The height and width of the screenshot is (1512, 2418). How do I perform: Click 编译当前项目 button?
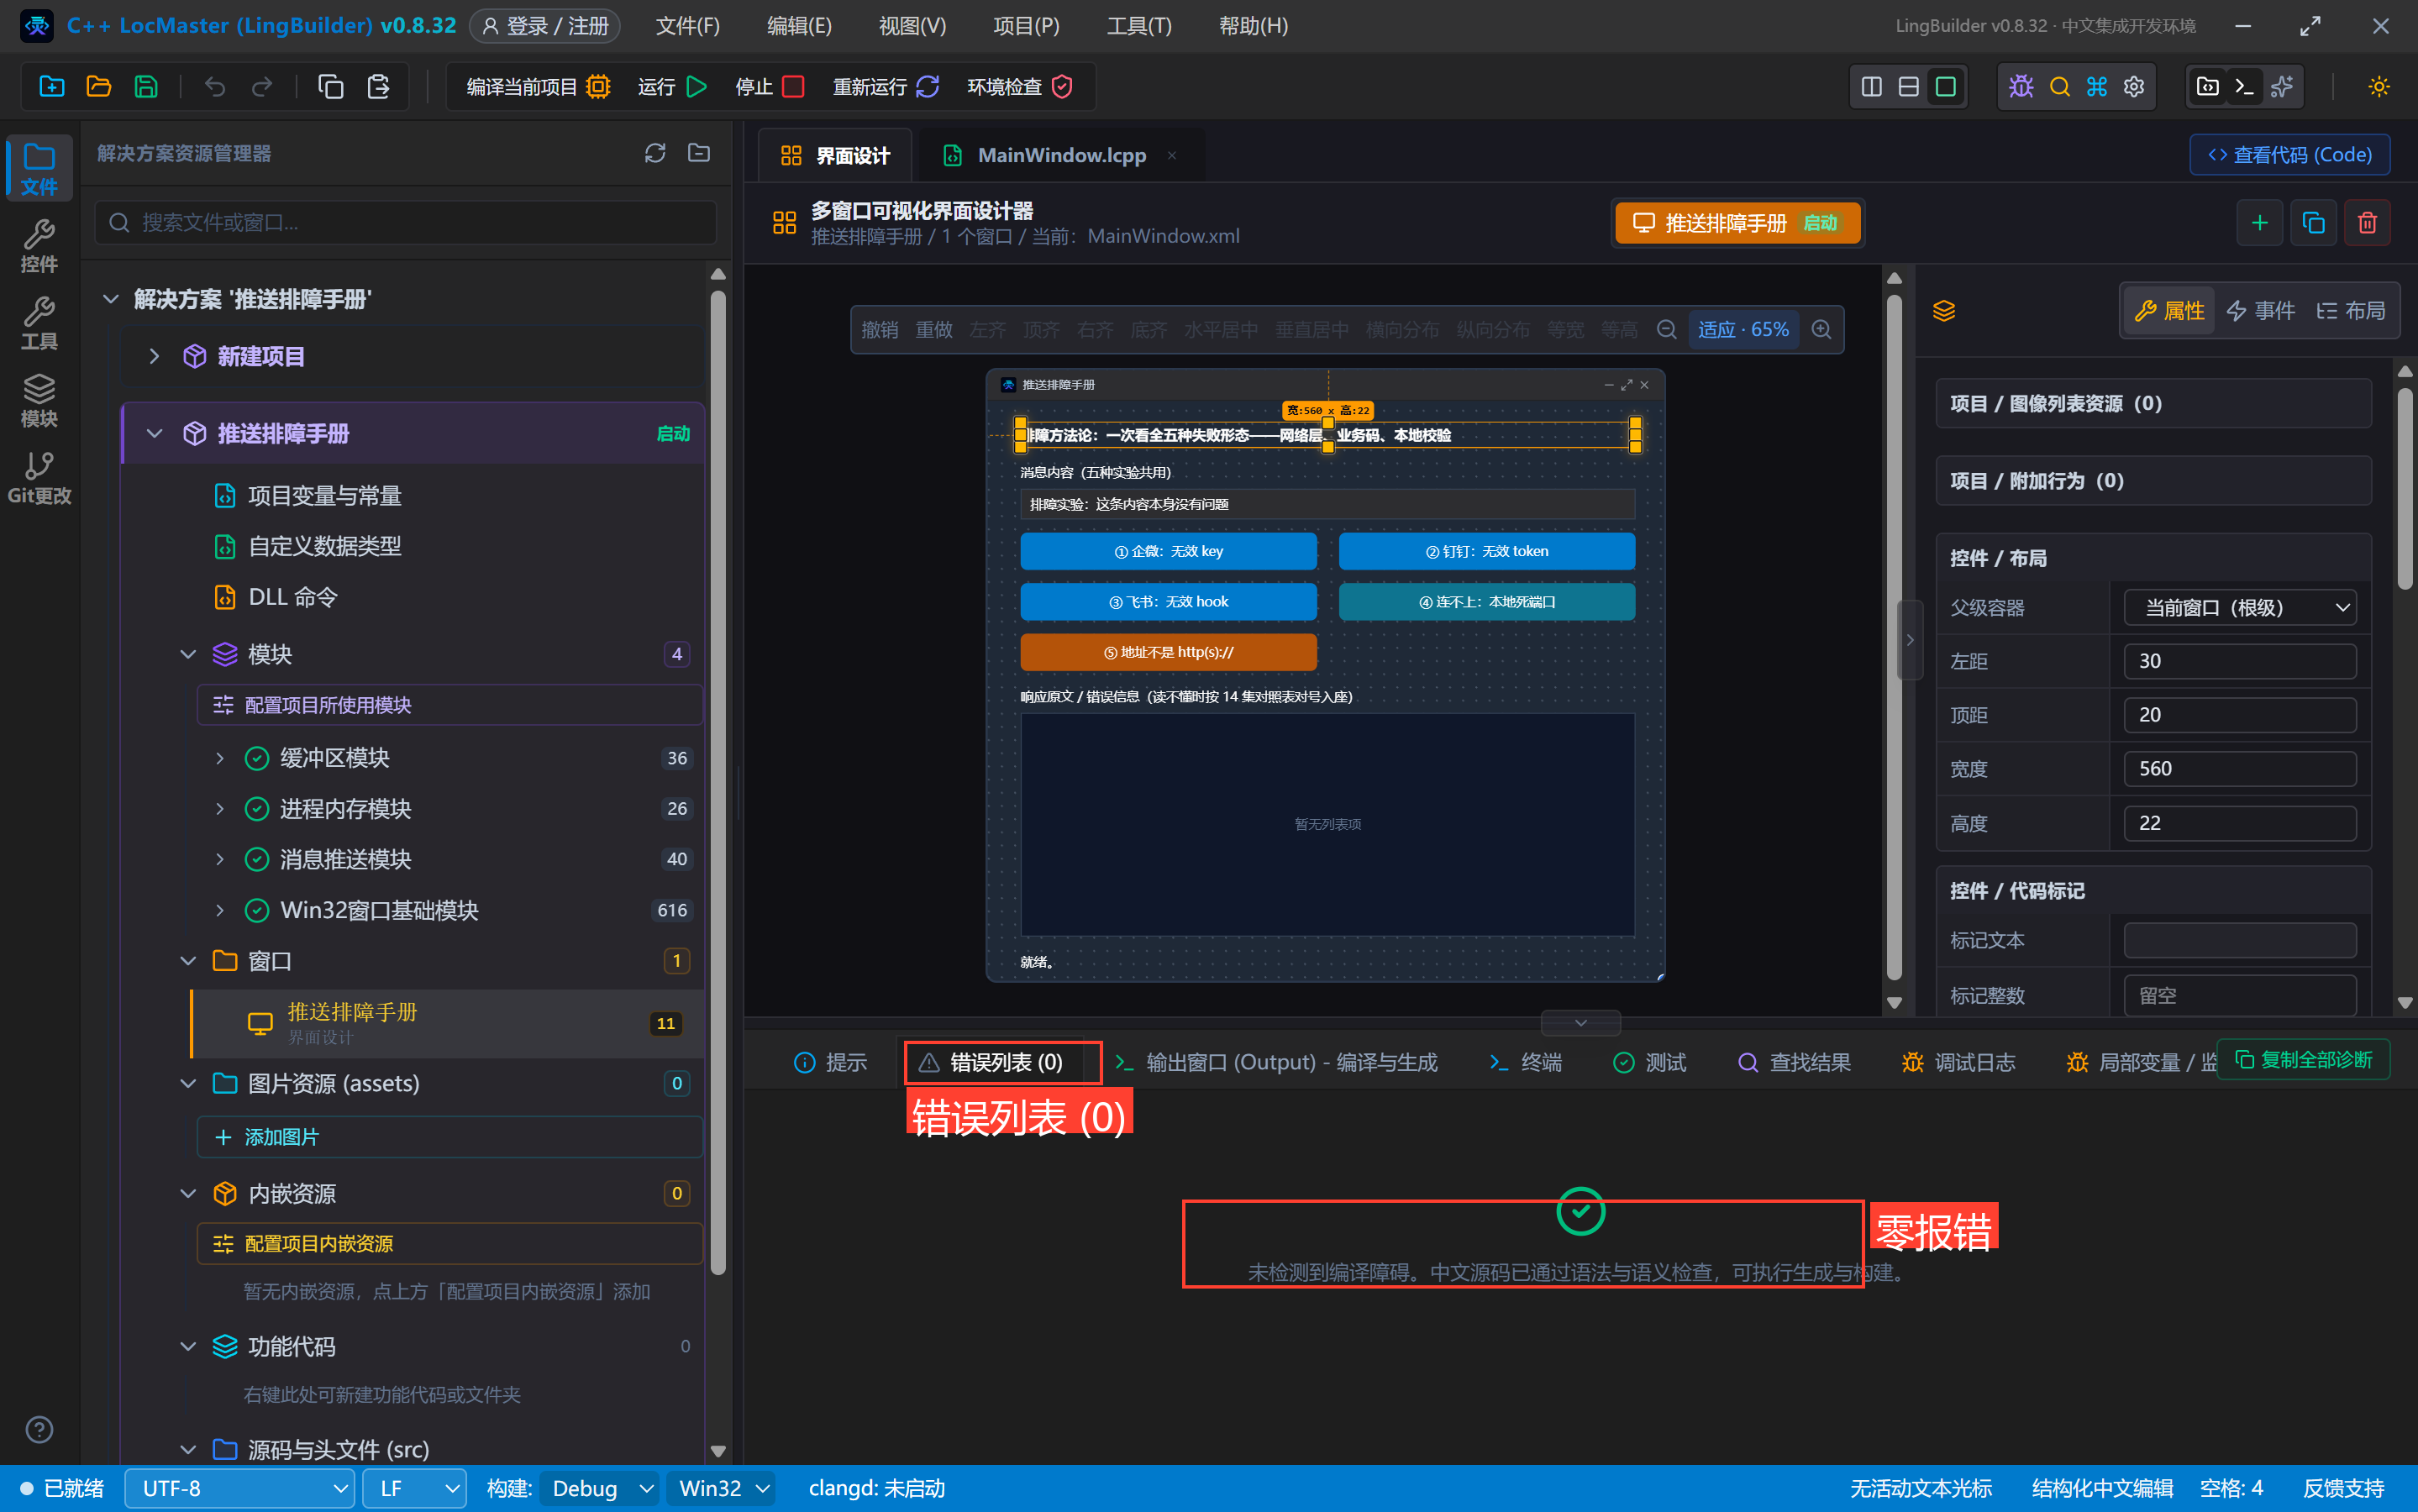pos(538,87)
